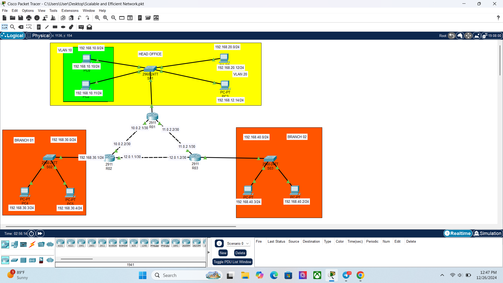
Task: Expand the device list panel arrow
Action: coord(209,252)
